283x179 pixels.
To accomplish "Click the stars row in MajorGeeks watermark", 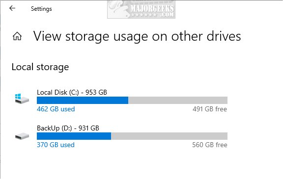I will pyautogui.click(x=144, y=15).
